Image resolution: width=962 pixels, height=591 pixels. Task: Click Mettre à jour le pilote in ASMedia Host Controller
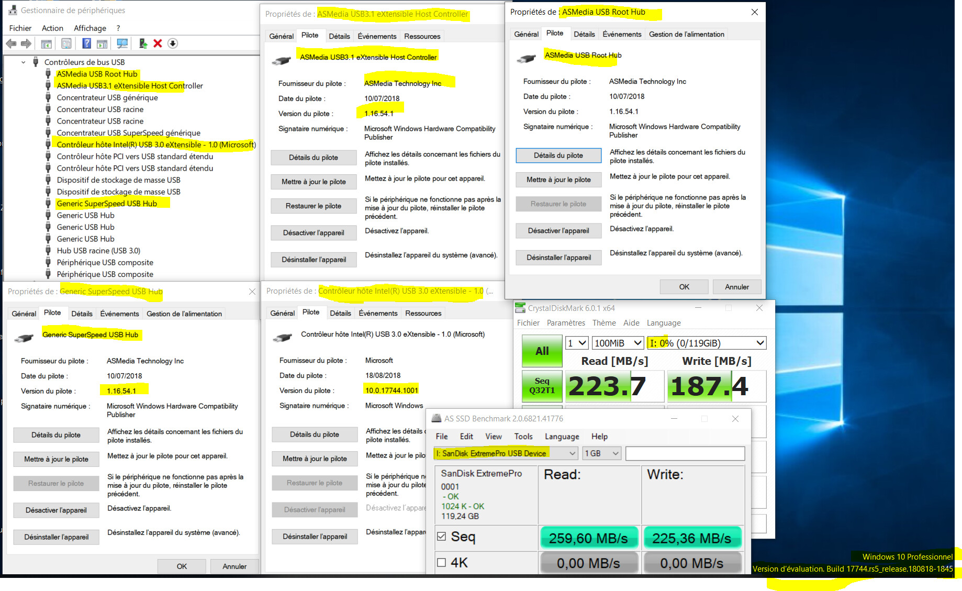click(x=314, y=182)
